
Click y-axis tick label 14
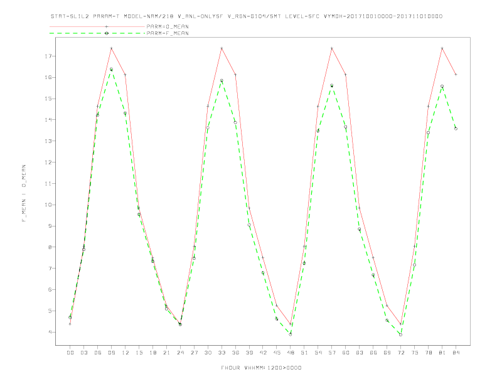(48, 120)
